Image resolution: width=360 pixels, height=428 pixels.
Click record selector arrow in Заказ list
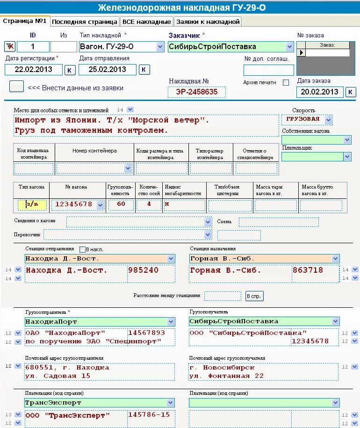tap(302, 52)
